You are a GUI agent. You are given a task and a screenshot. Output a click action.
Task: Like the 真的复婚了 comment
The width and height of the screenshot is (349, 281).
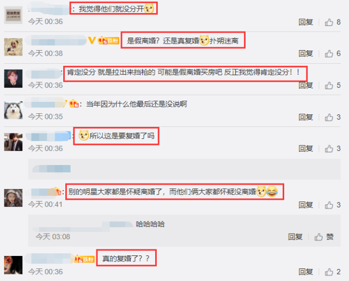(x=329, y=272)
